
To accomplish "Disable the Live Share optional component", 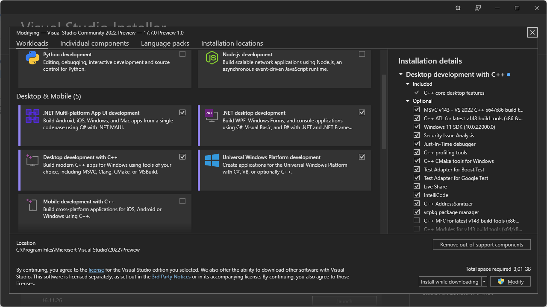I will [417, 186].
